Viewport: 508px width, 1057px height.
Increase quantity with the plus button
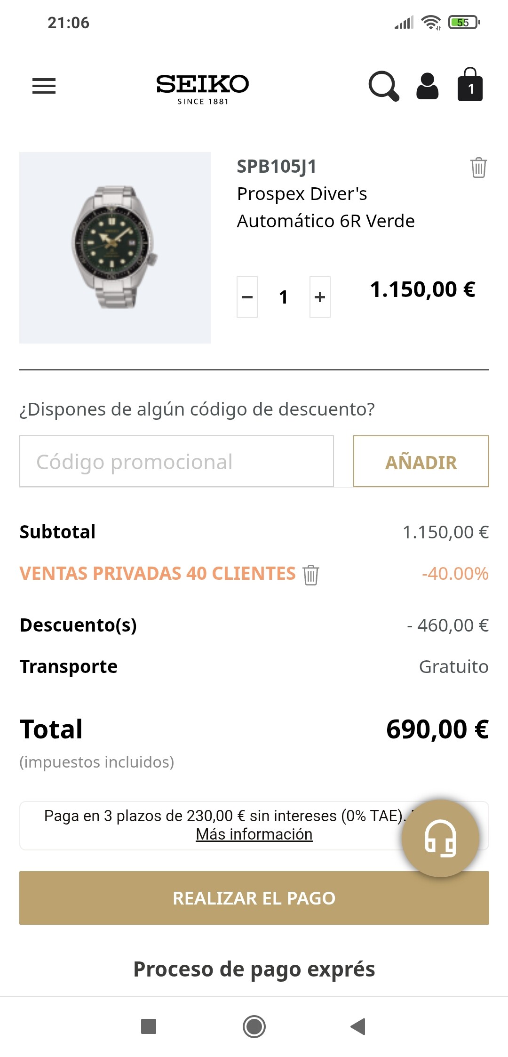pyautogui.click(x=320, y=297)
